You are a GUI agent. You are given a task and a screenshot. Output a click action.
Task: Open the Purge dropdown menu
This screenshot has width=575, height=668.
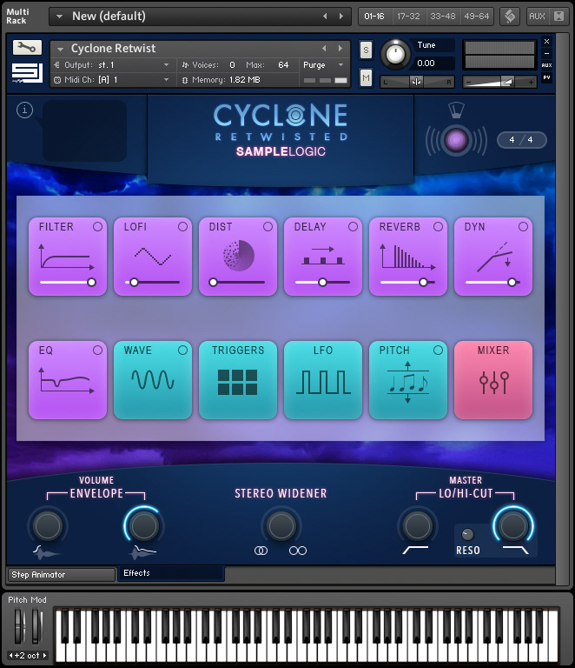pyautogui.click(x=323, y=65)
